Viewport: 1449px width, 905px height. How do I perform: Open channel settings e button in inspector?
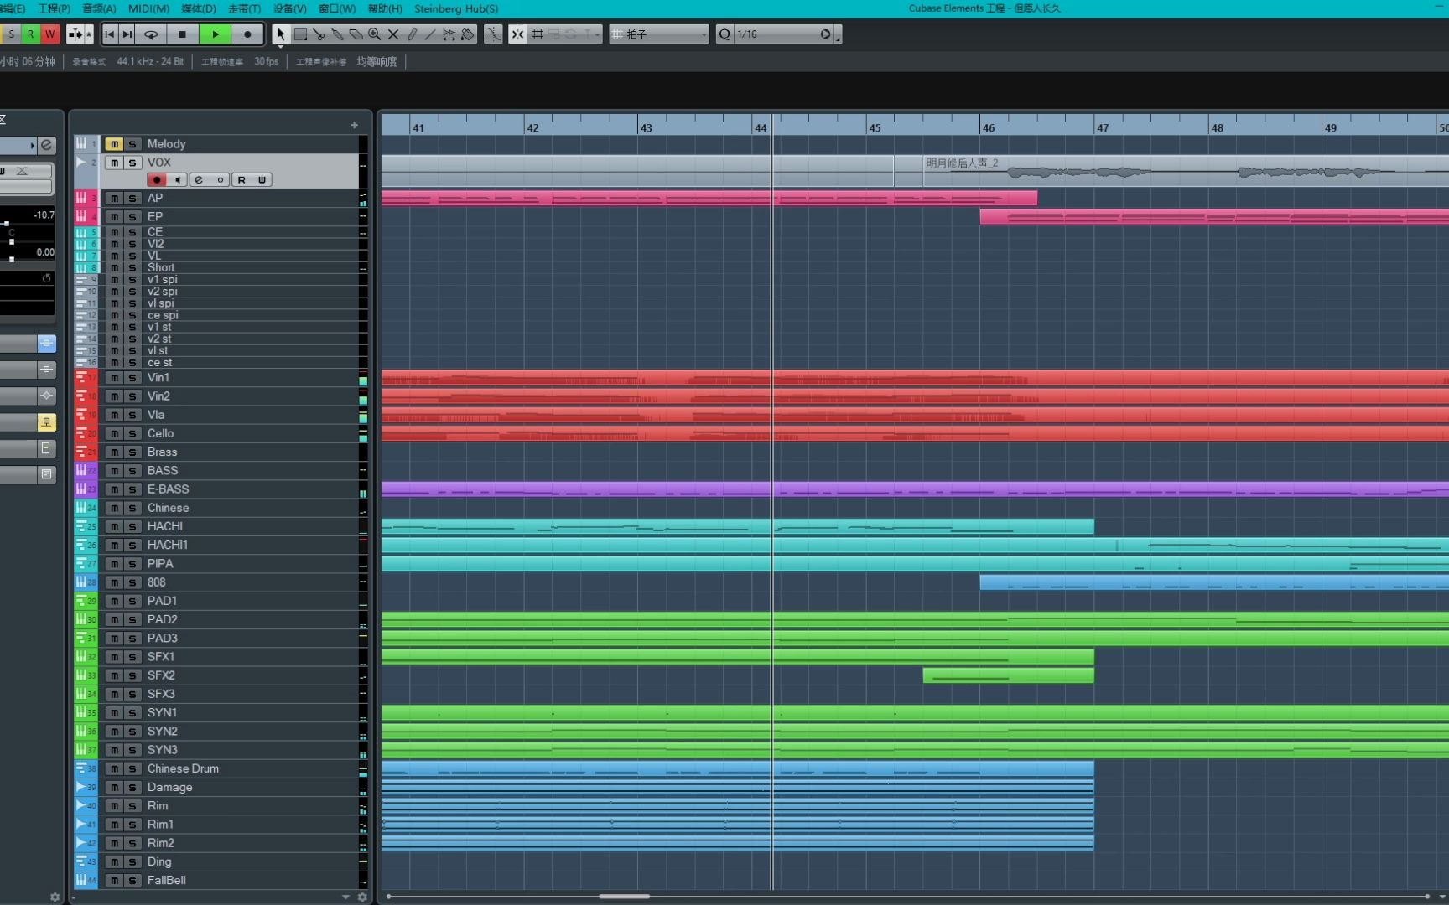point(47,145)
